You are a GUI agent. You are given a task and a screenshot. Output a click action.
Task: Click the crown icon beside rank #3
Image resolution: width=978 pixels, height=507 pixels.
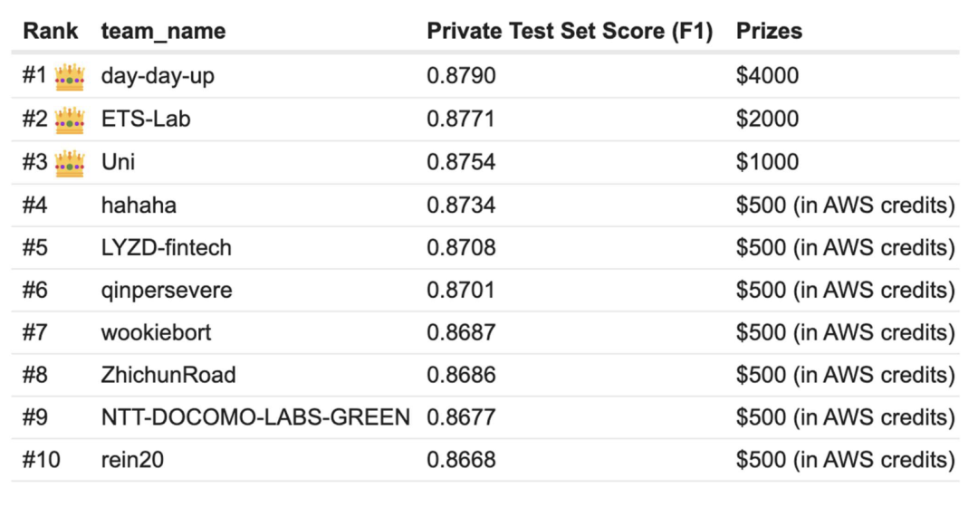click(x=70, y=163)
